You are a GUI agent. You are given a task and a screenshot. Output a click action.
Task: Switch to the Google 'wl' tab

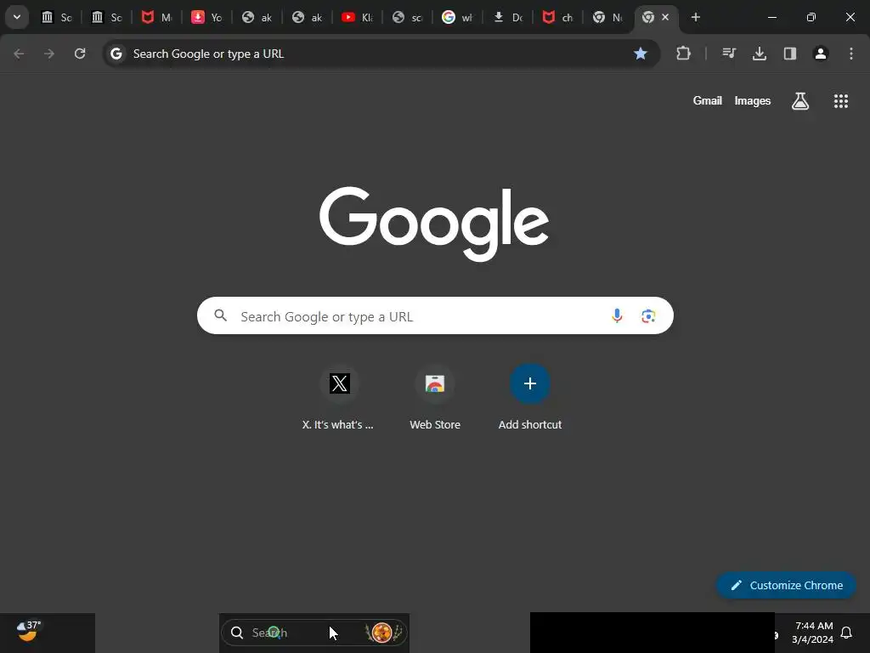(456, 17)
